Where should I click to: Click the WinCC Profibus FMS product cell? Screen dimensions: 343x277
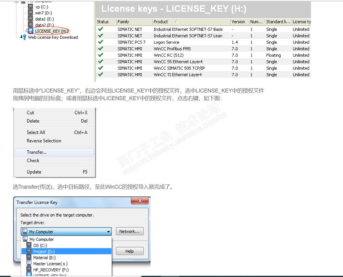[x=172, y=49]
